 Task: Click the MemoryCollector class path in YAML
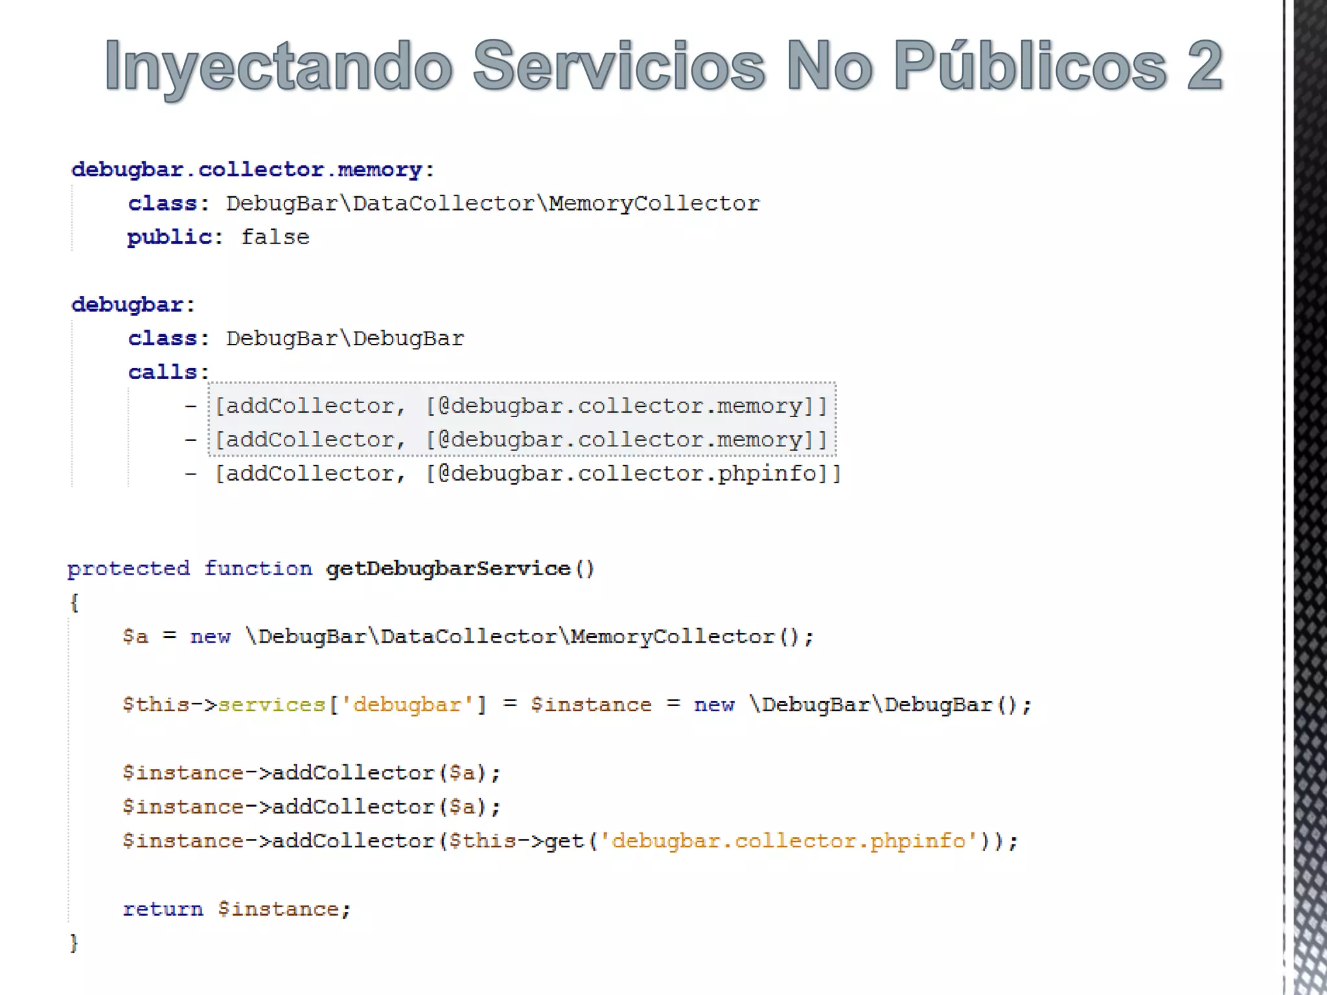pyautogui.click(x=492, y=203)
